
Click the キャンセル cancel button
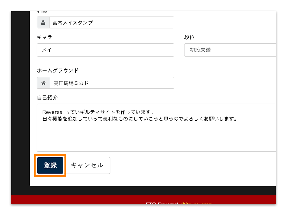pos(87,165)
